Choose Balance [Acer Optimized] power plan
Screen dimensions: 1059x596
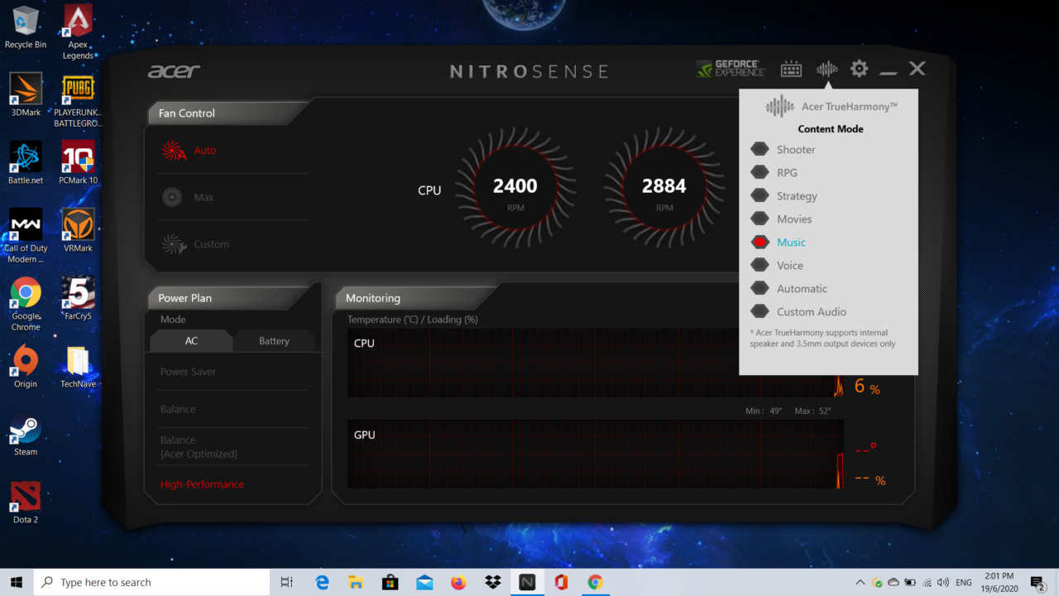pyautogui.click(x=199, y=447)
